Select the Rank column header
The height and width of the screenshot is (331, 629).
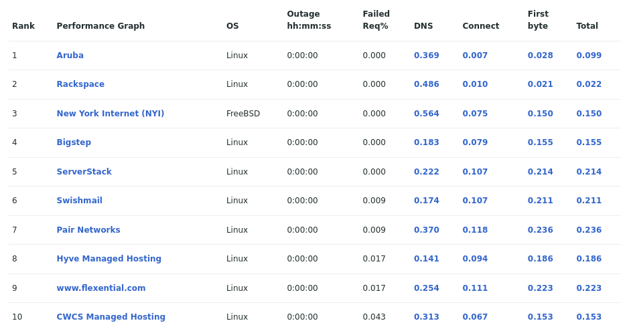23,25
